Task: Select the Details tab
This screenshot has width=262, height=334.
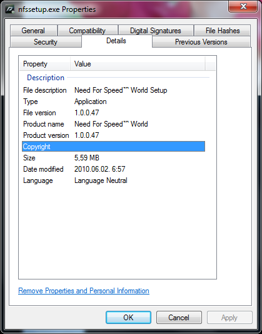Action: point(116,41)
